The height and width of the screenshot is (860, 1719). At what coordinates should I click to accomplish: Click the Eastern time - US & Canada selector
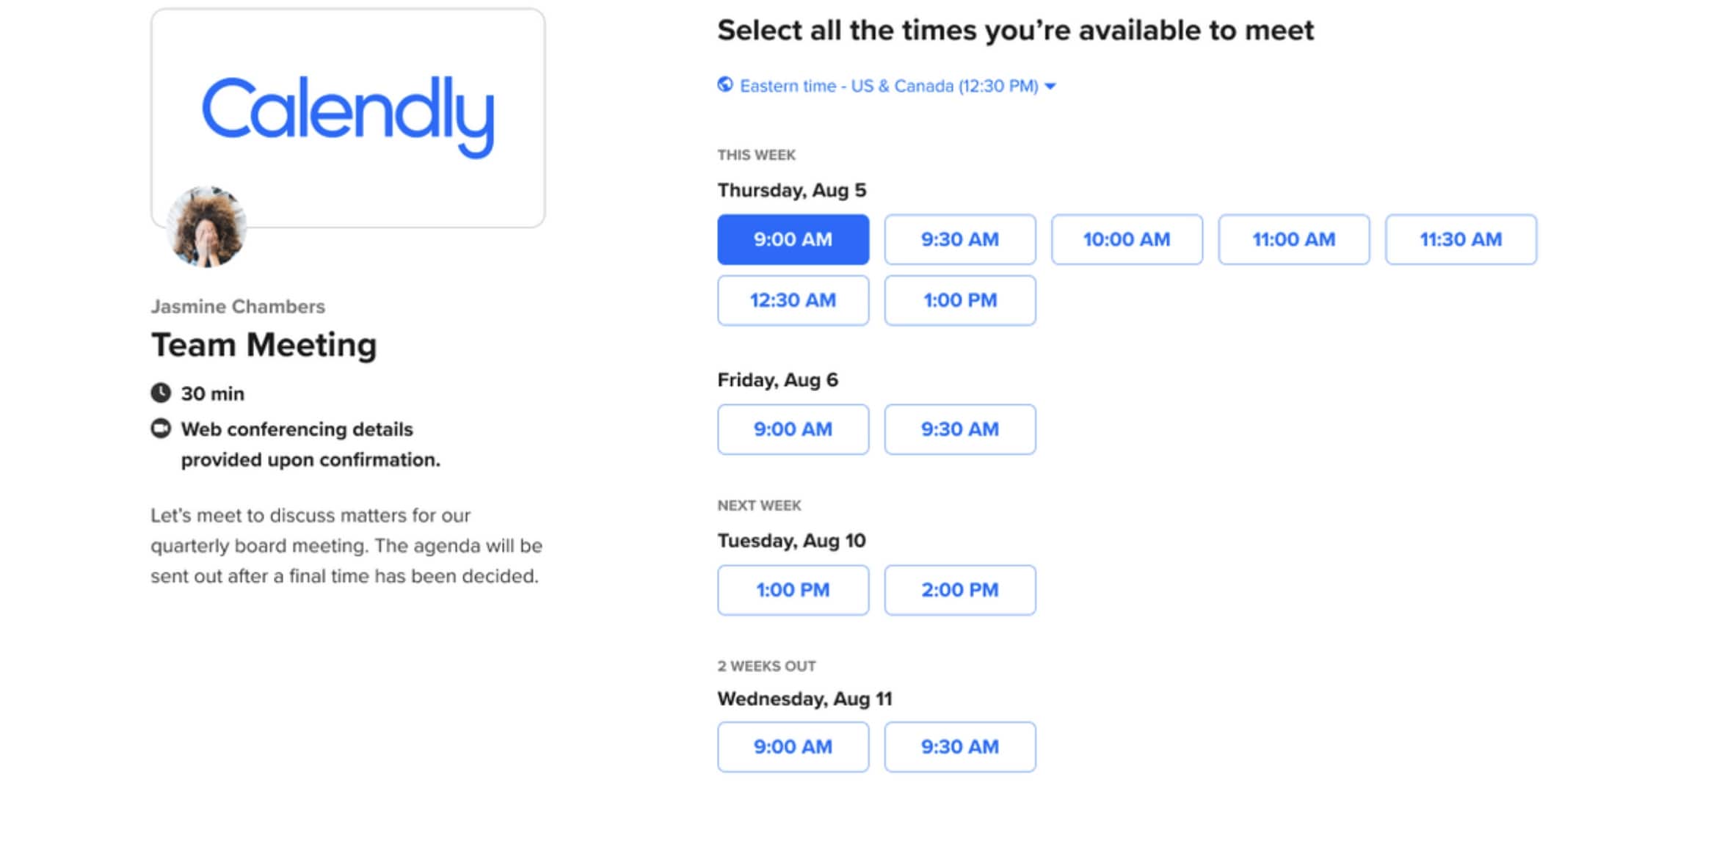pyautogui.click(x=887, y=86)
